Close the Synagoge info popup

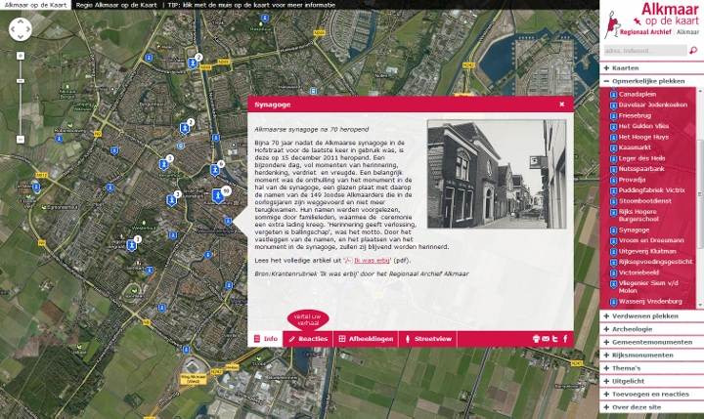click(x=561, y=103)
